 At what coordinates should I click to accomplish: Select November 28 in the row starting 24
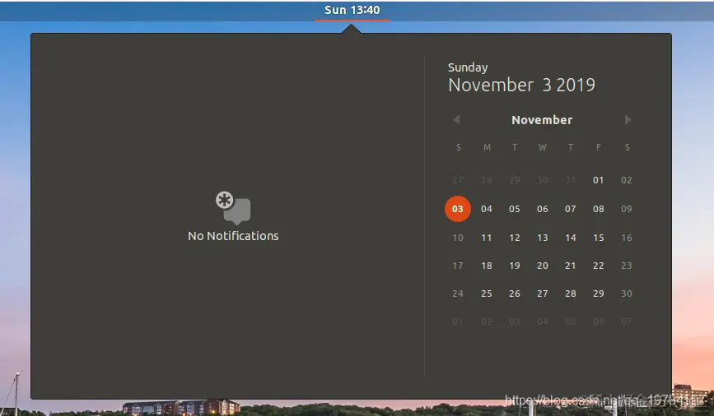tap(571, 294)
